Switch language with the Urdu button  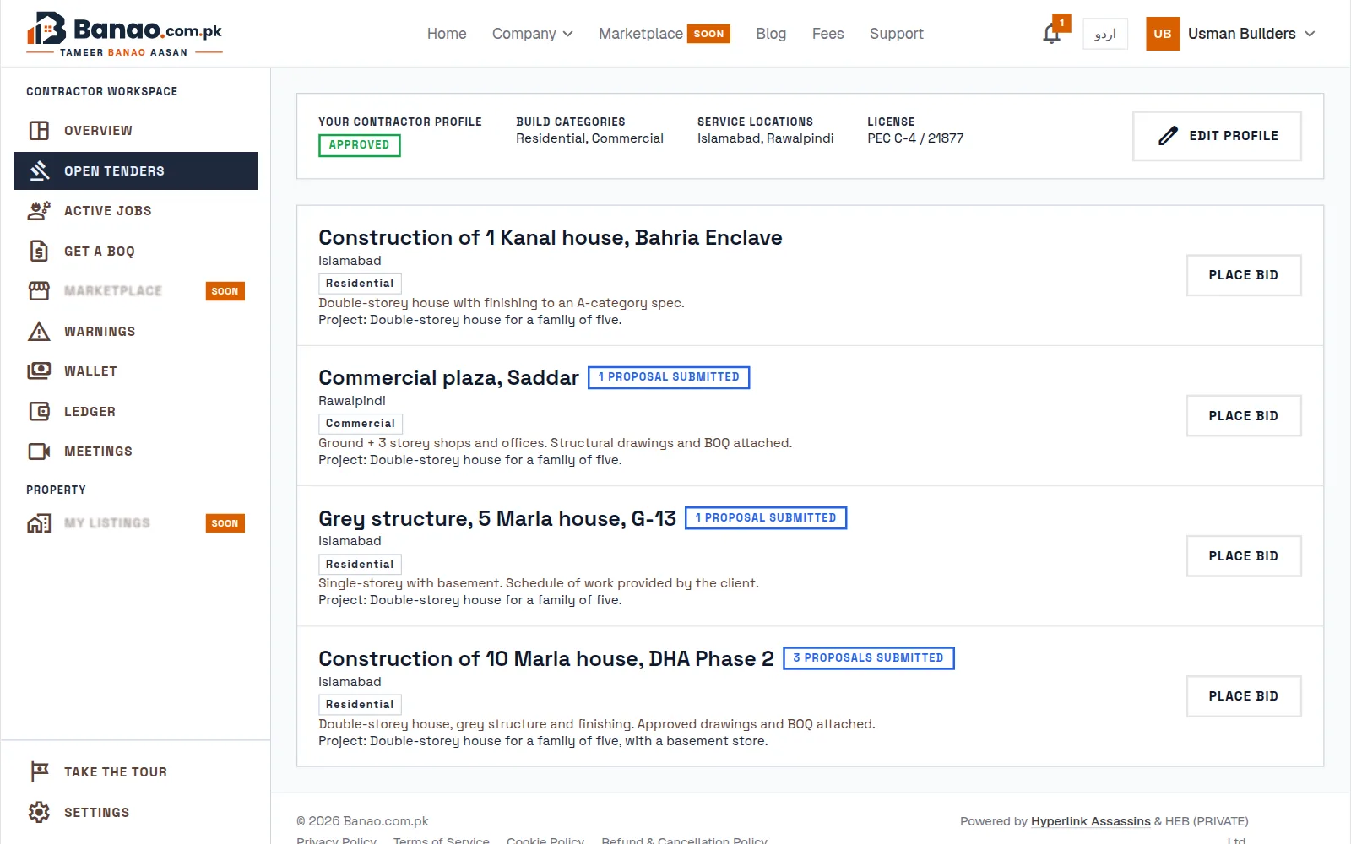[1104, 34]
